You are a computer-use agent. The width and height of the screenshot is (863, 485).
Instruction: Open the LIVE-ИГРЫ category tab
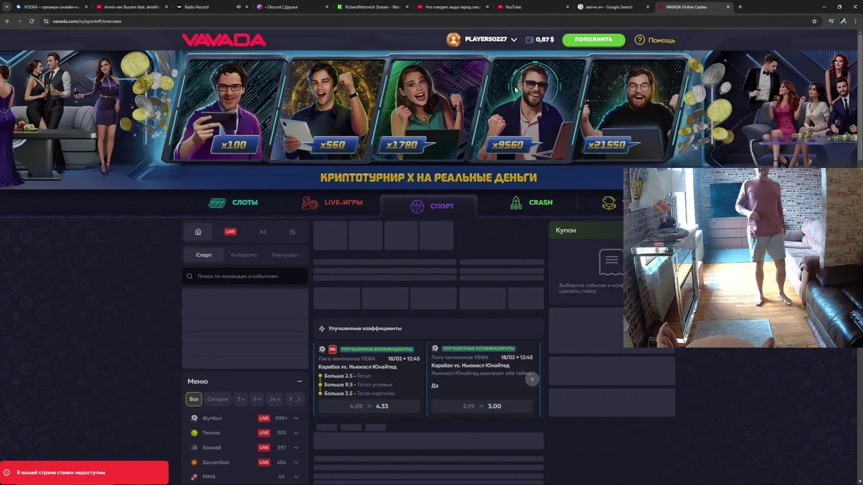[x=332, y=203]
